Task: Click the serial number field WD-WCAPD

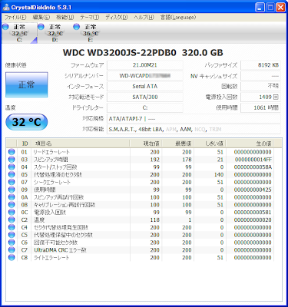Action: 145,76
